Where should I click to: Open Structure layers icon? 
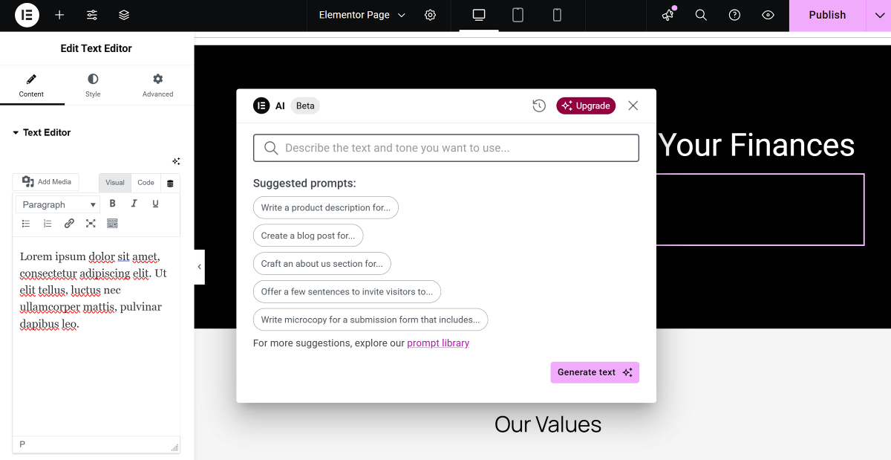point(124,15)
